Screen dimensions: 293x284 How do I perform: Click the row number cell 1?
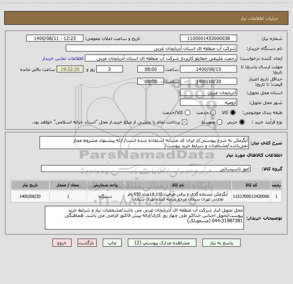(276, 196)
